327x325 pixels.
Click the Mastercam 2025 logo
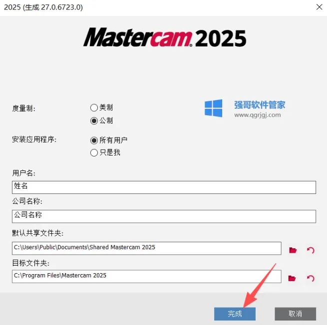click(x=165, y=37)
